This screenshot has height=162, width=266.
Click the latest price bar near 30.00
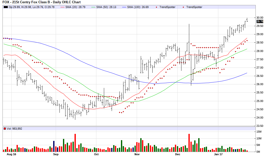tap(247, 20)
